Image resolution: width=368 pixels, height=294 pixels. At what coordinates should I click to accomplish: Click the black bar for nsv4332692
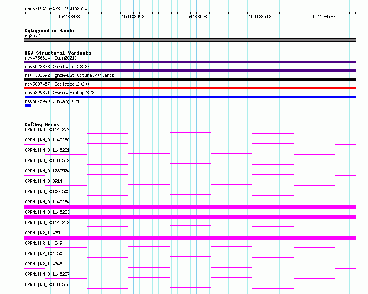point(190,79)
